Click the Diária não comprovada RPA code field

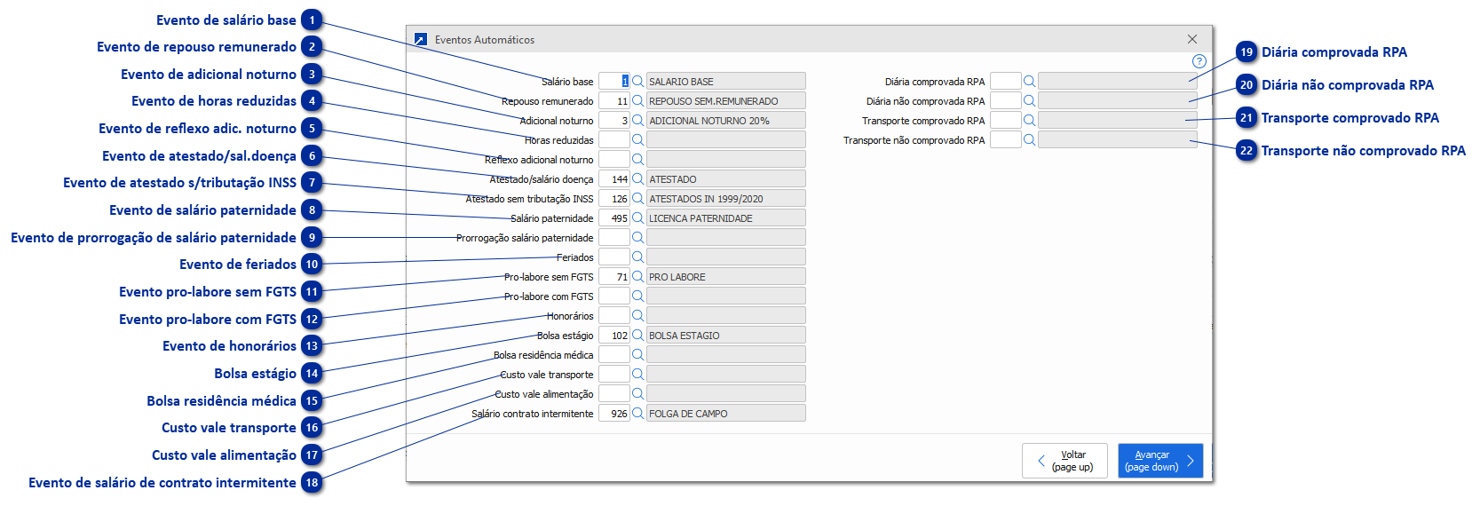point(1006,100)
